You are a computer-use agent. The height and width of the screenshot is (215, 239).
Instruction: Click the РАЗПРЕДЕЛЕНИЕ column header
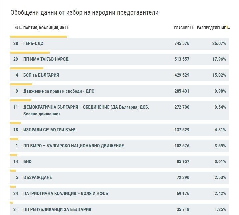click(211, 28)
